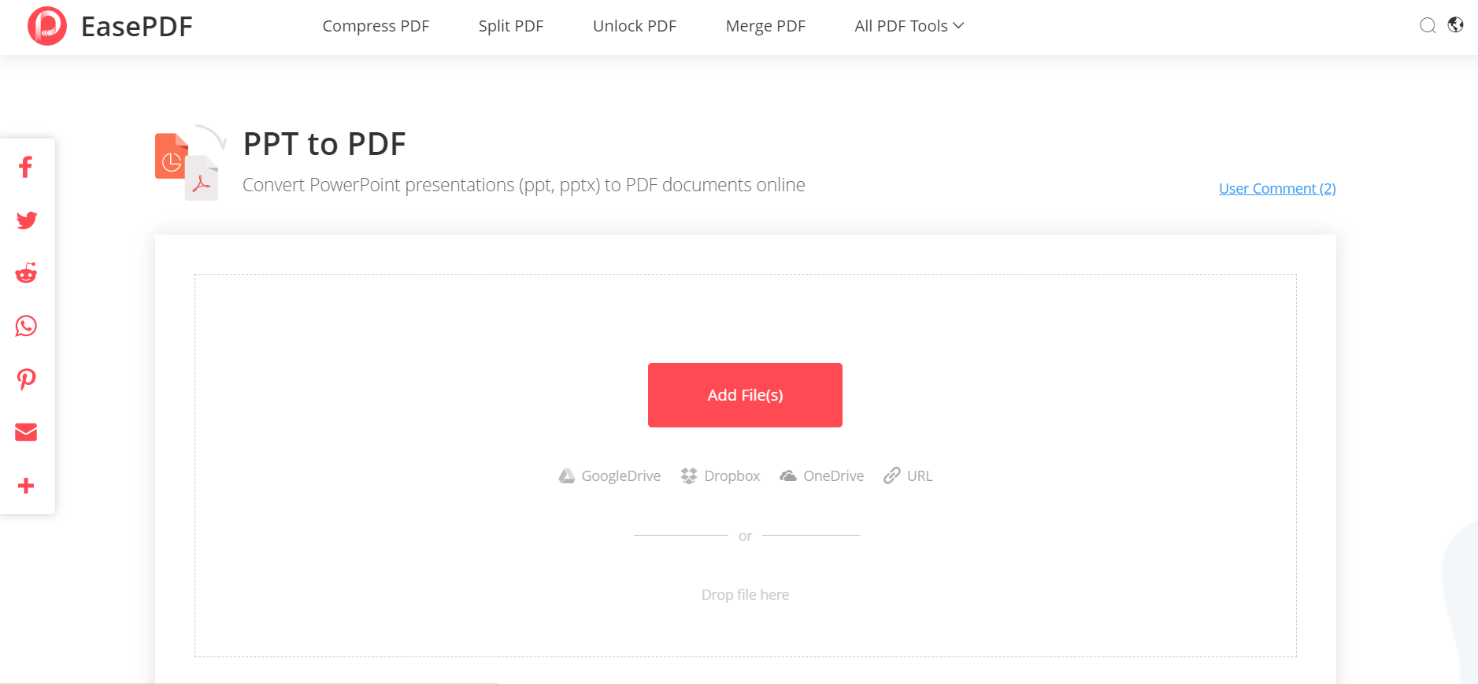Share the page on Facebook
This screenshot has height=684, width=1478.
[26, 166]
